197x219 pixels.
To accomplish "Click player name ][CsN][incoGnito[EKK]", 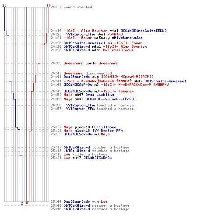I will [144, 31].
